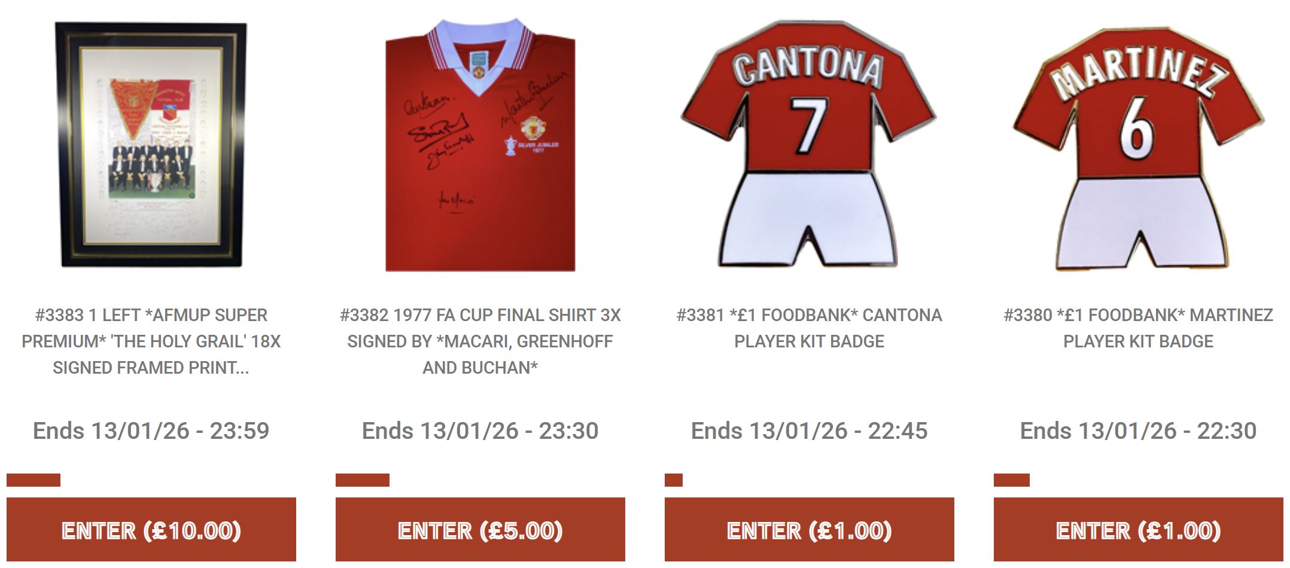Open the signed 1977 FA Cup shirt image
Screen dimensions: 1290x568
click(480, 145)
